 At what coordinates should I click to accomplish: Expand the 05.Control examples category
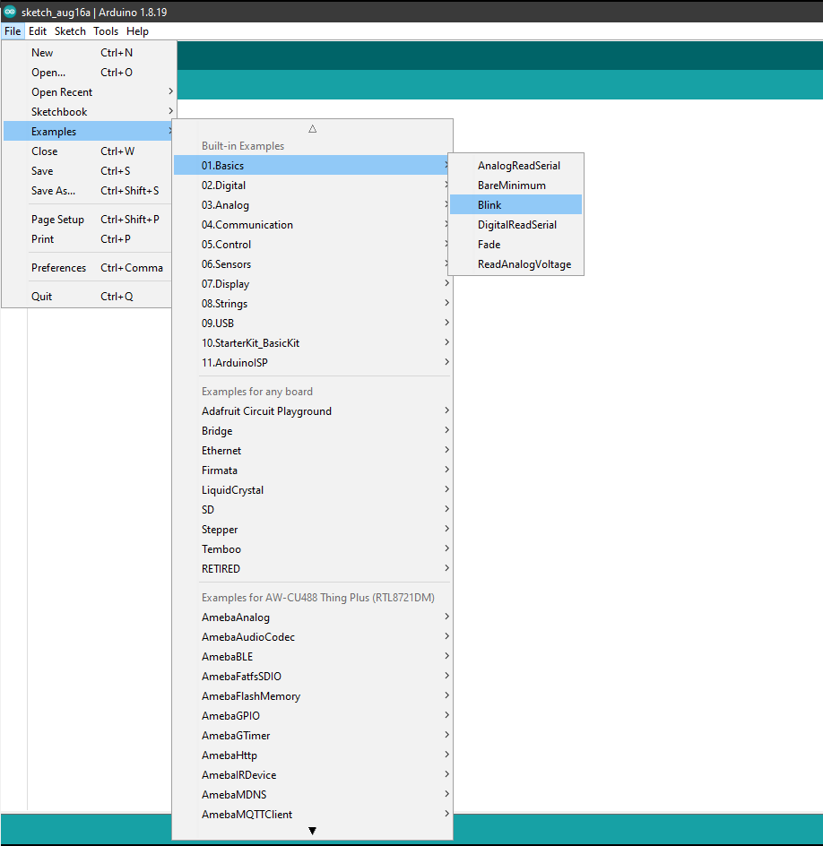click(x=313, y=245)
